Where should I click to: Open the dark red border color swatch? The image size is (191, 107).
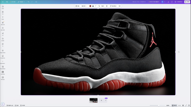point(90,6)
